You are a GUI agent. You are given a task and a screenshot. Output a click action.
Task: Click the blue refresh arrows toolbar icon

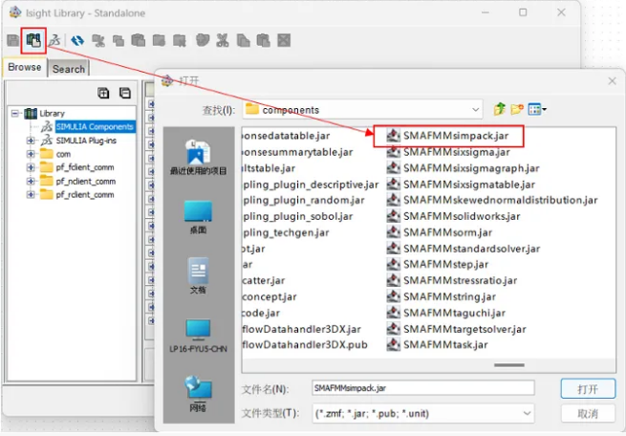(x=77, y=40)
